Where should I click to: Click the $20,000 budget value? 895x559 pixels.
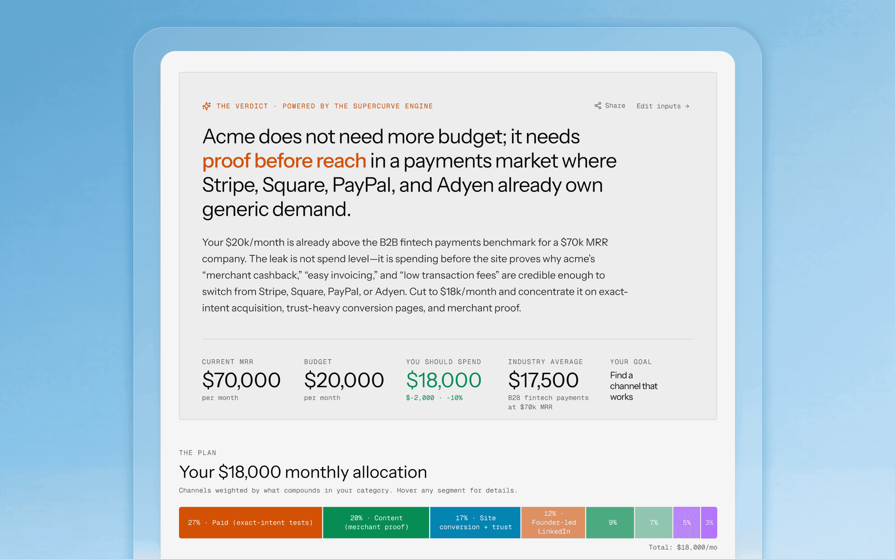click(344, 380)
